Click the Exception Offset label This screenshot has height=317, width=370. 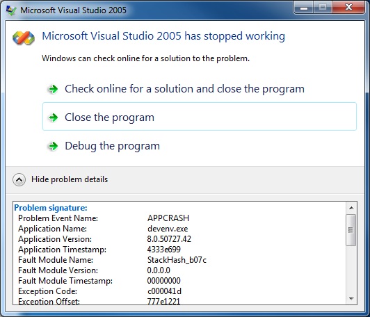[x=49, y=301]
